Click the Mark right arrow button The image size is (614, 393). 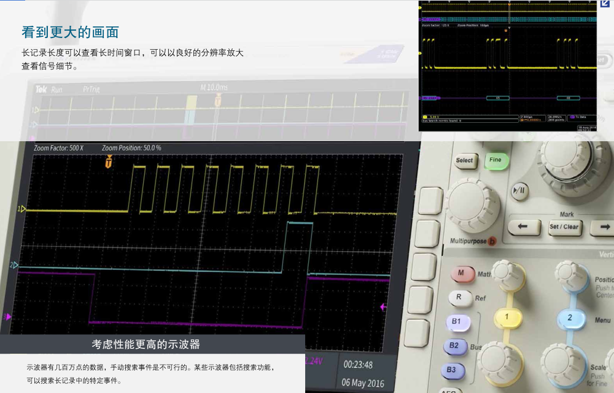603,227
